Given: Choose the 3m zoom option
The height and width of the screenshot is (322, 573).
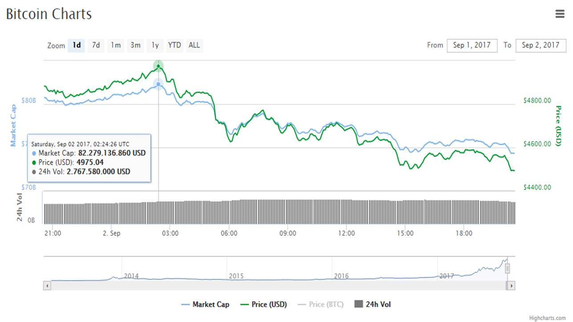Looking at the screenshot, I should pyautogui.click(x=135, y=45).
